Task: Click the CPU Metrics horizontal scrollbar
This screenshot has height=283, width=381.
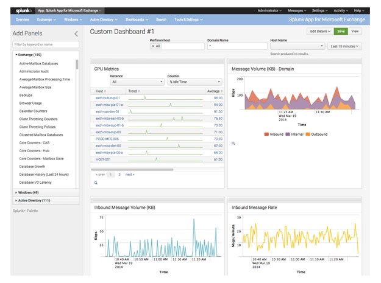Action: click(x=132, y=170)
